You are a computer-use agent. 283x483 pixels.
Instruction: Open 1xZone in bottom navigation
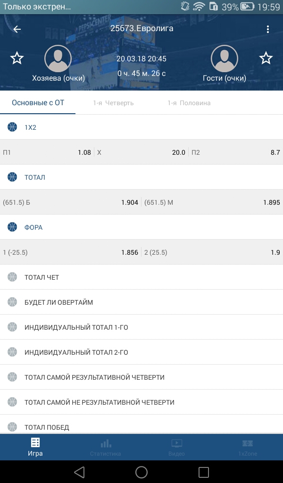coord(248,448)
